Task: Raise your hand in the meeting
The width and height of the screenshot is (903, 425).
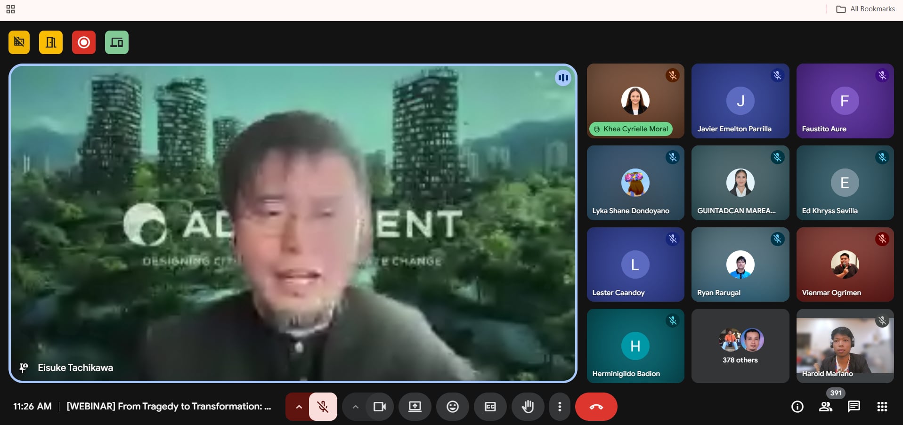Action: [528, 407]
